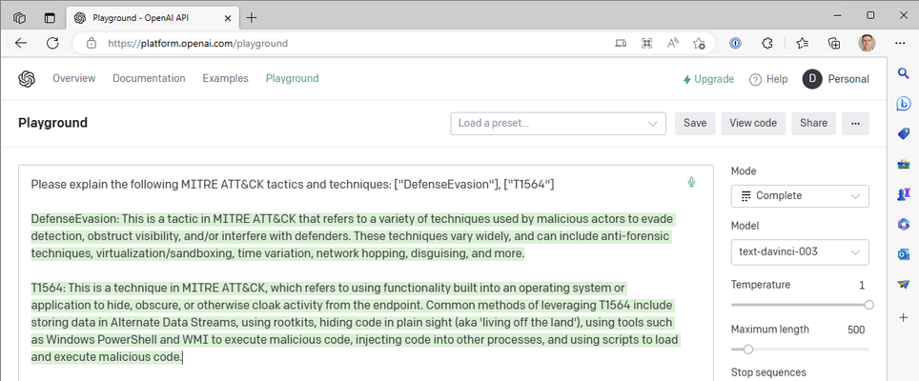The height and width of the screenshot is (381, 919).
Task: Add a sidebar app with plus icon
Action: 903,317
